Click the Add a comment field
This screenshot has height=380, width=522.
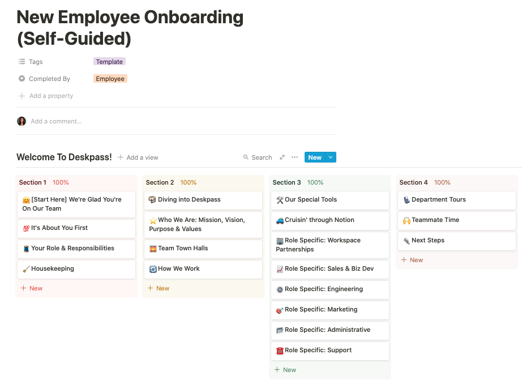56,121
